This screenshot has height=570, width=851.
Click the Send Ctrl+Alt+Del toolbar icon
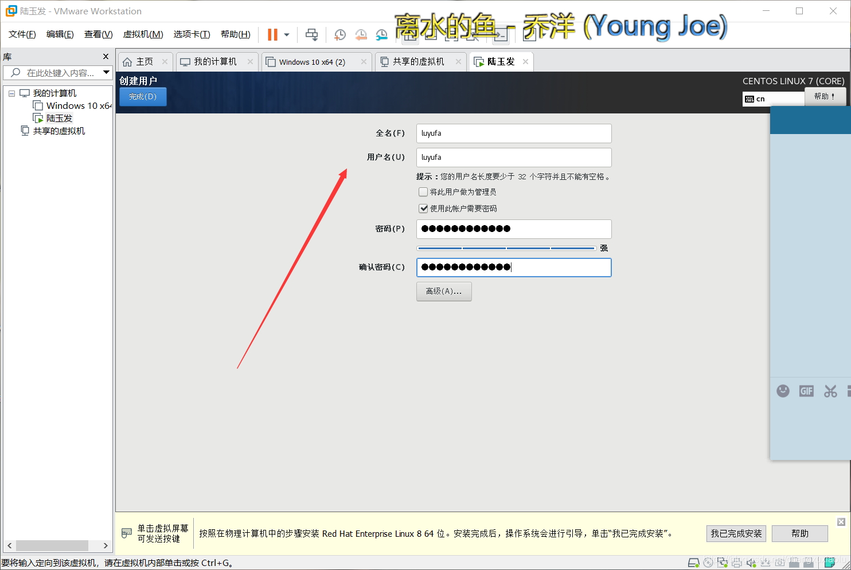[x=311, y=34]
